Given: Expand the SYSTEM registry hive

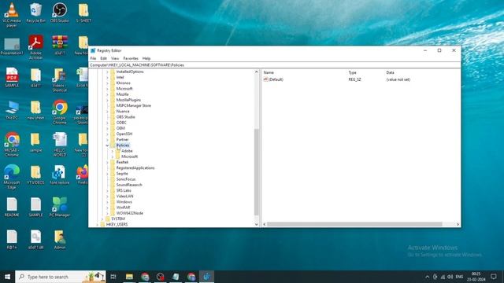Looking at the screenshot, I should 102,219.
